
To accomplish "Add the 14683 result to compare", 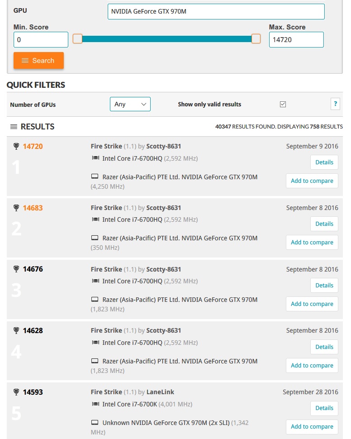I will [x=312, y=242].
